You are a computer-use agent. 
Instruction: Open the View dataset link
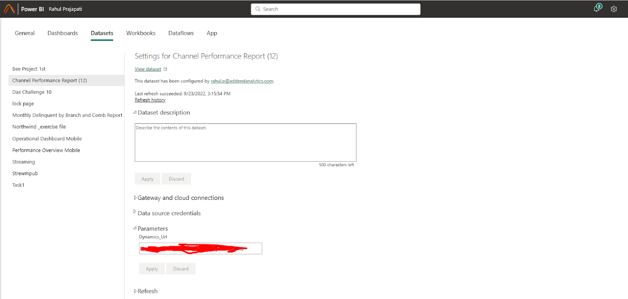click(148, 69)
